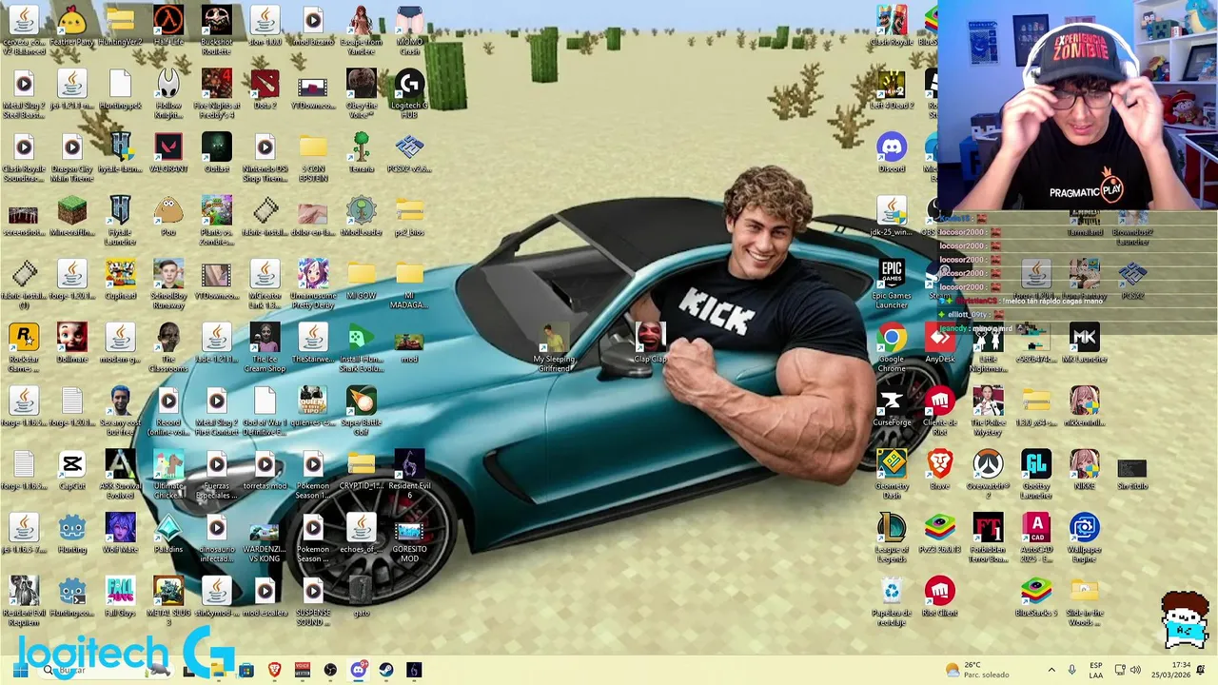
Task: Open the Pou shortcut
Action: pos(168,217)
